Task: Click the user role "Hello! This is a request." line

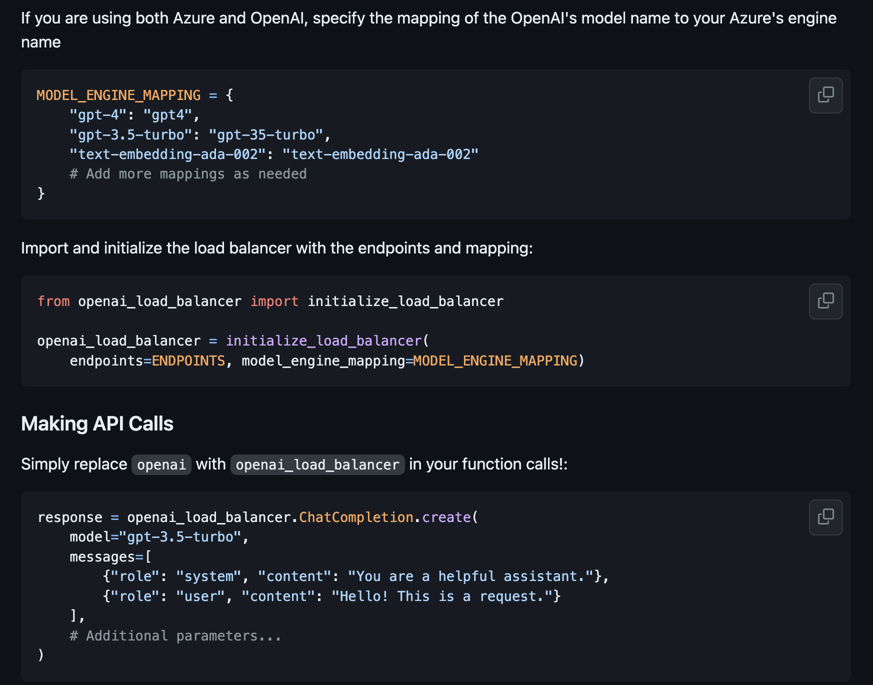Action: coord(331,596)
